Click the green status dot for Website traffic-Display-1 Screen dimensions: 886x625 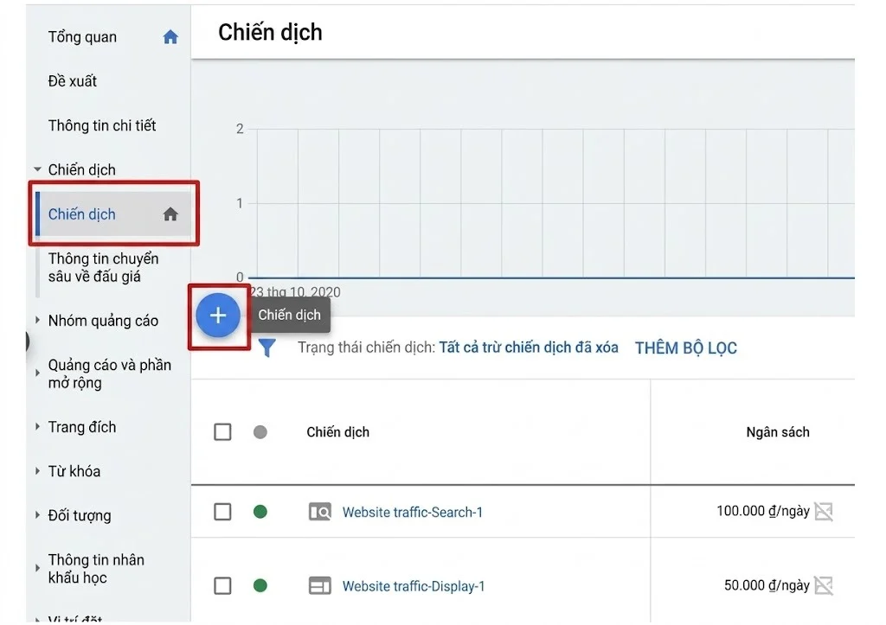260,586
